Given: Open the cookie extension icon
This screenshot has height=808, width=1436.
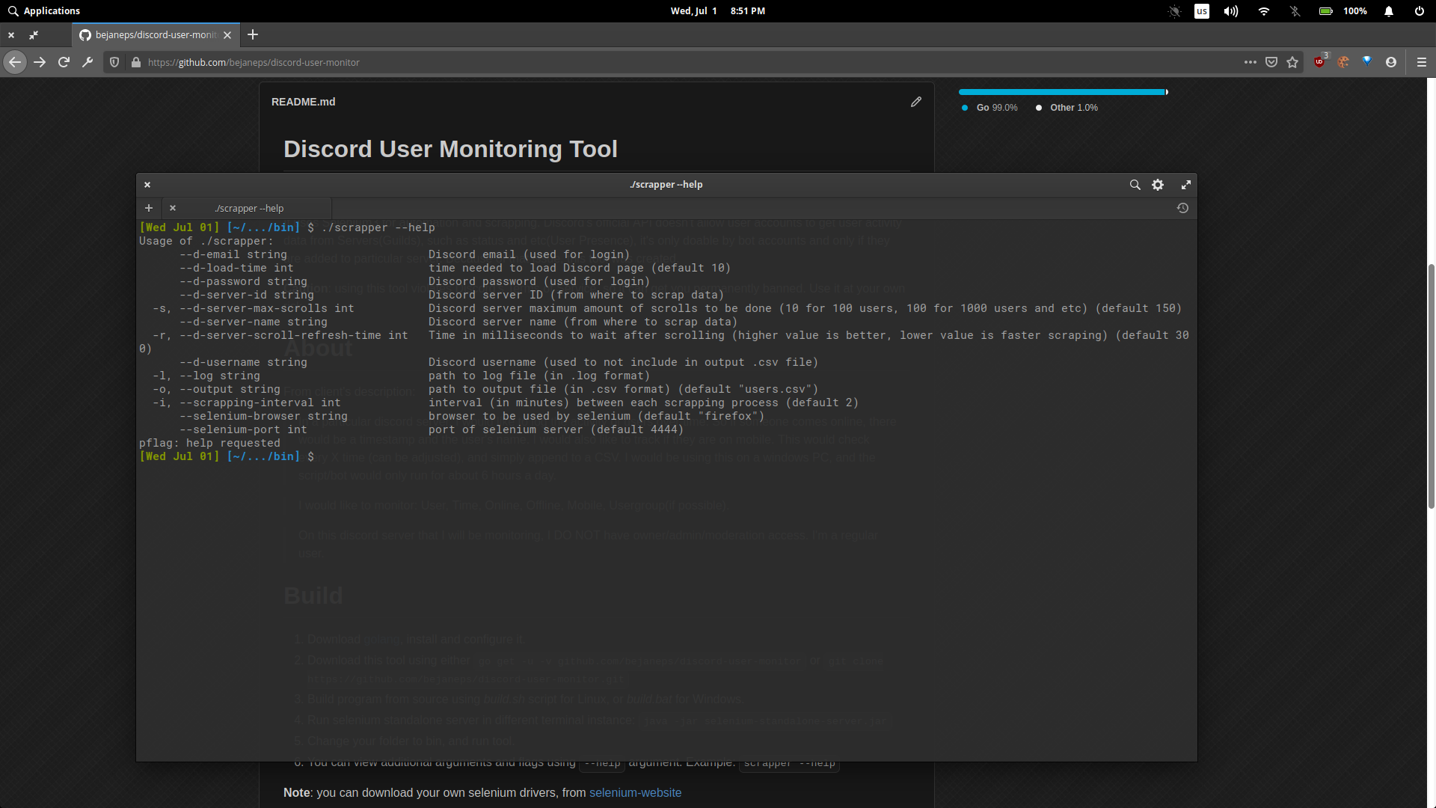Looking at the screenshot, I should (1343, 62).
